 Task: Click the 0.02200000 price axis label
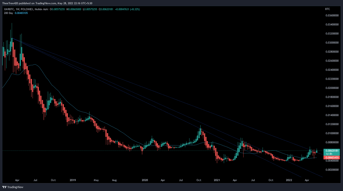pos(332,79)
